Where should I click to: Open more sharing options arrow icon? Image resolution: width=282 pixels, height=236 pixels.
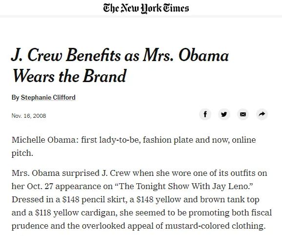pos(262,114)
